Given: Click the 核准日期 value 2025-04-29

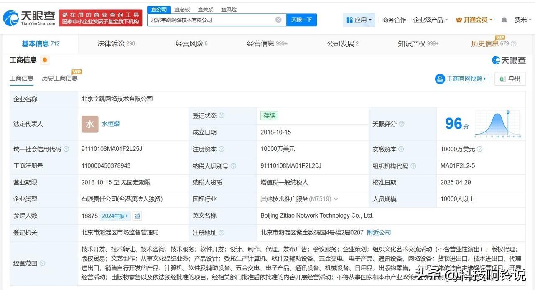Looking at the screenshot, I should [456, 182].
